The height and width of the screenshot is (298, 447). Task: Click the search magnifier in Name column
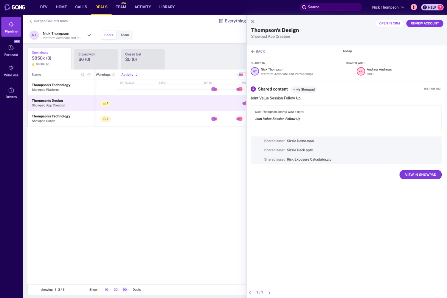point(83,75)
